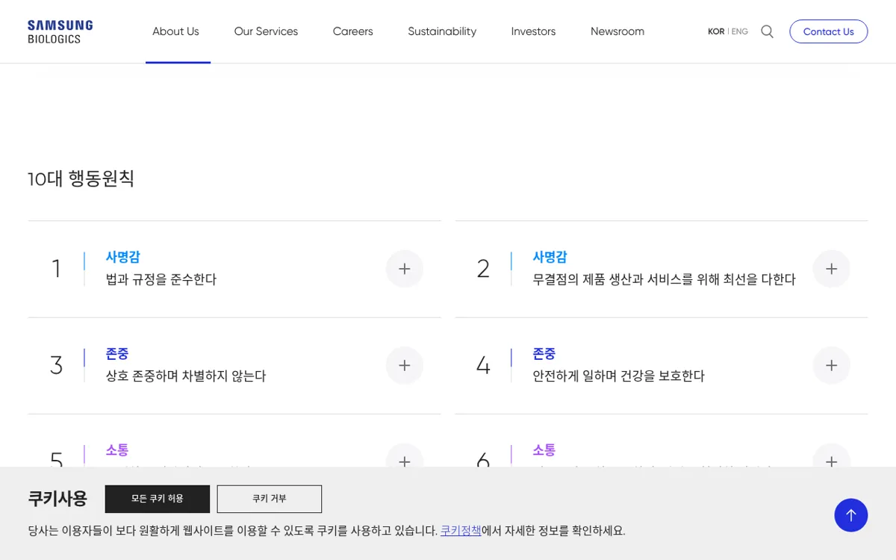896x560 pixels.
Task: Click text 안전하게 일하며 건강을 보호한다
Action: [618, 376]
